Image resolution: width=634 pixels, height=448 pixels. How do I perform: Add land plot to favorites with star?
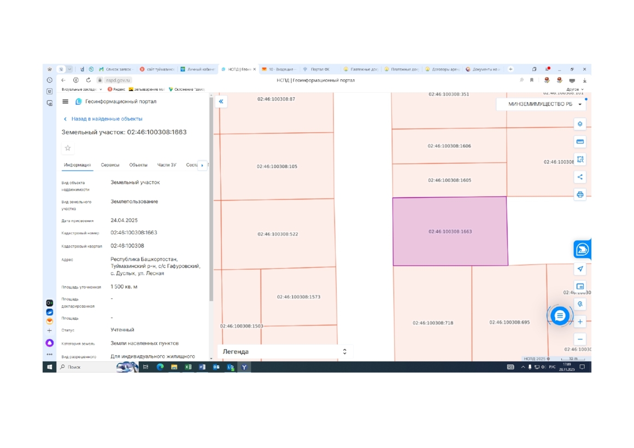[x=68, y=148]
